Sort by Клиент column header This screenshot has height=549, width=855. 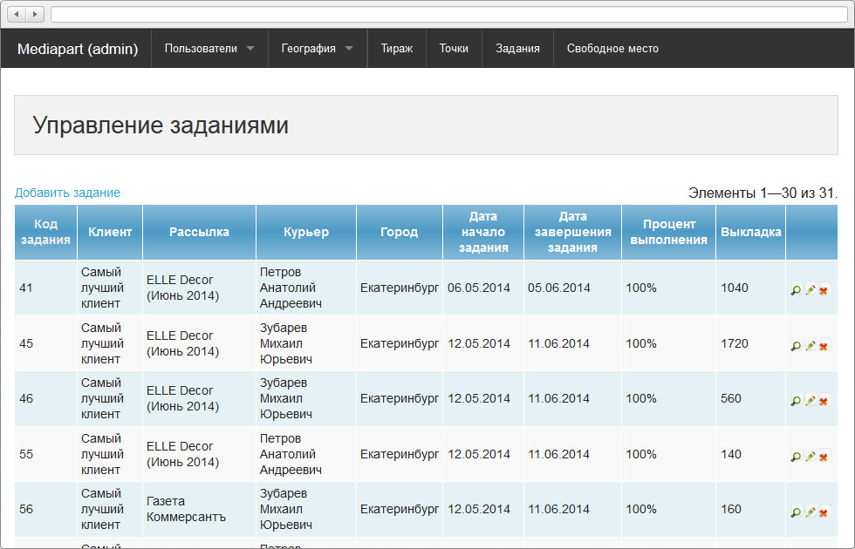110,232
